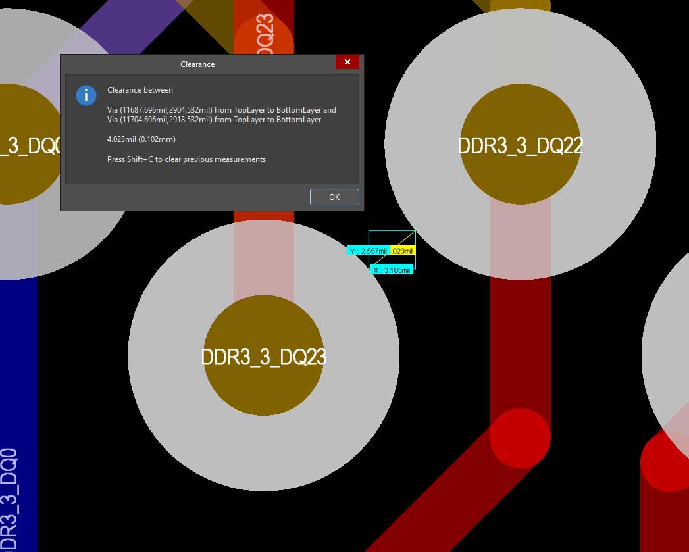Image resolution: width=689 pixels, height=552 pixels.
Task: Click the Y: 2.557mil measurement label
Action: click(x=368, y=251)
